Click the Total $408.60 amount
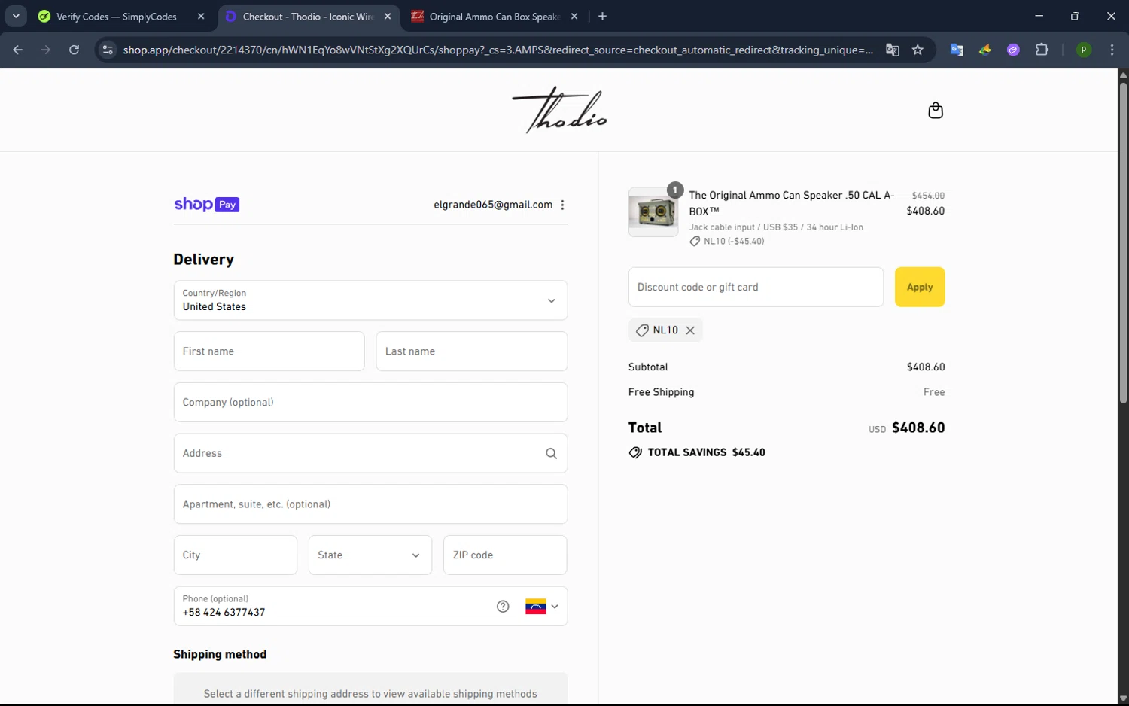Image resolution: width=1129 pixels, height=706 pixels. click(918, 428)
